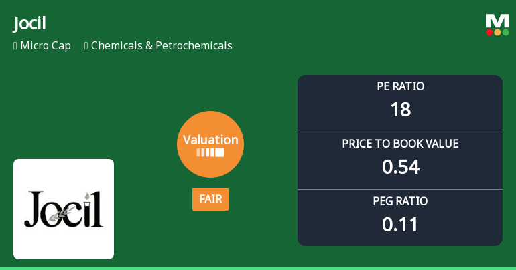516x270 pixels.
Task: Click the green dot under M logo
Action: pyautogui.click(x=505, y=32)
